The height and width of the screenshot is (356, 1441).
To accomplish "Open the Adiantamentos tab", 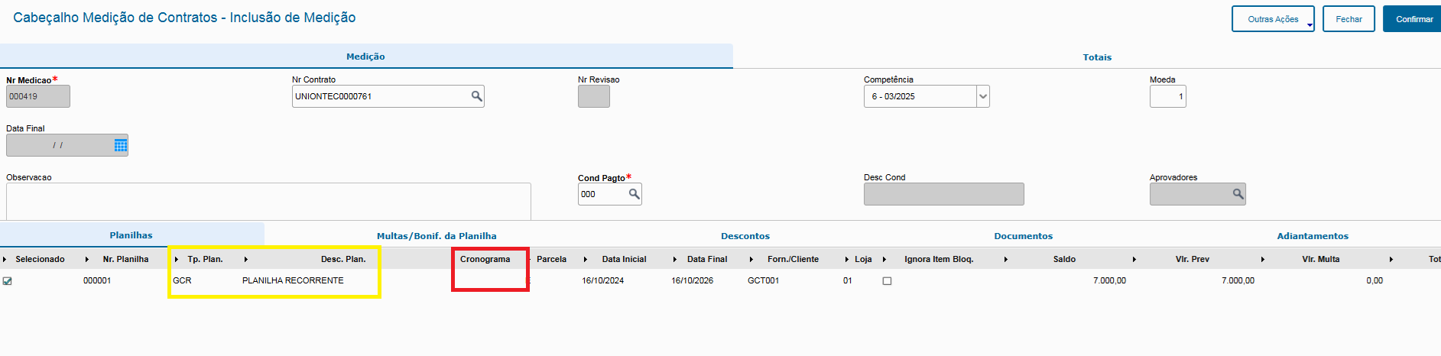I will coord(1313,236).
